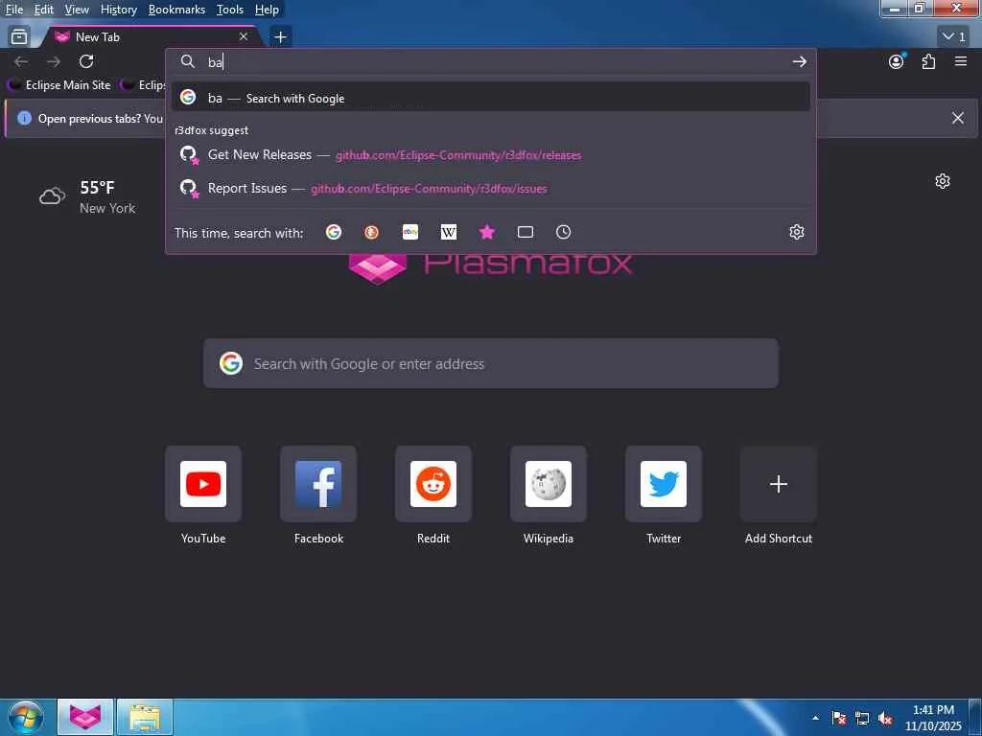This screenshot has height=736, width=982.
Task: Open the Extensions puzzle icon
Action: coord(928,61)
